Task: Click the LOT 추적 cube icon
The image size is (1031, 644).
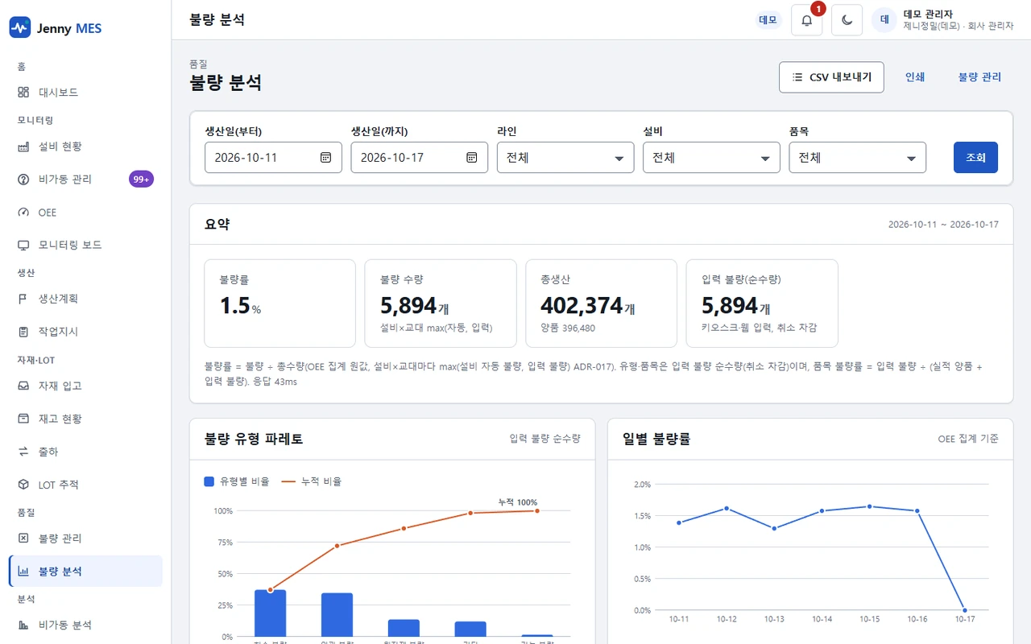Action: click(23, 485)
